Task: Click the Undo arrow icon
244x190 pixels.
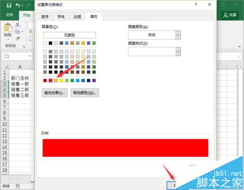Action: (18, 5)
